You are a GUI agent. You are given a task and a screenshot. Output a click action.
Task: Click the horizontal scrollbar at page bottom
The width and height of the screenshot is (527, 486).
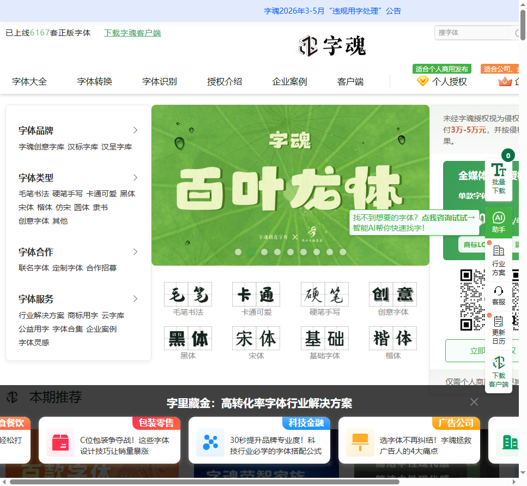(x=204, y=482)
